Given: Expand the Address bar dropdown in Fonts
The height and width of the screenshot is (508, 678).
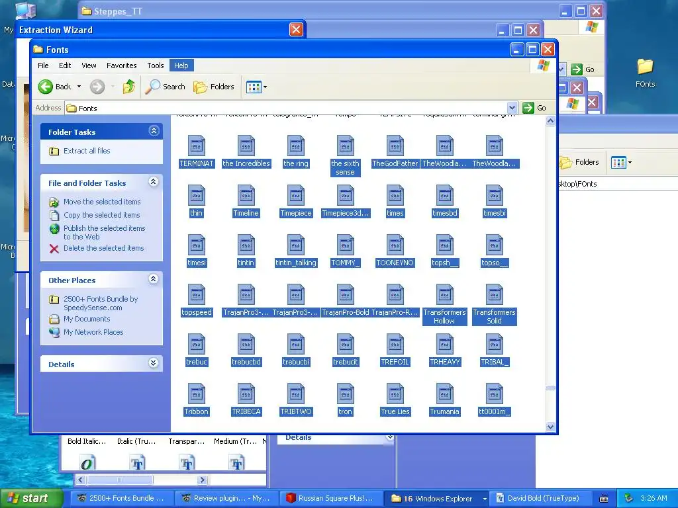Looking at the screenshot, I should 512,108.
